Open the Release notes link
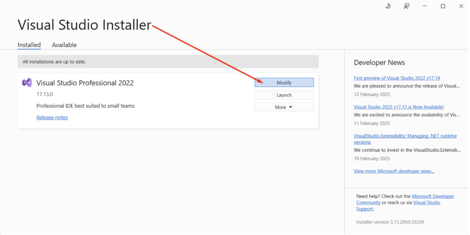The width and height of the screenshot is (470, 235). point(52,117)
